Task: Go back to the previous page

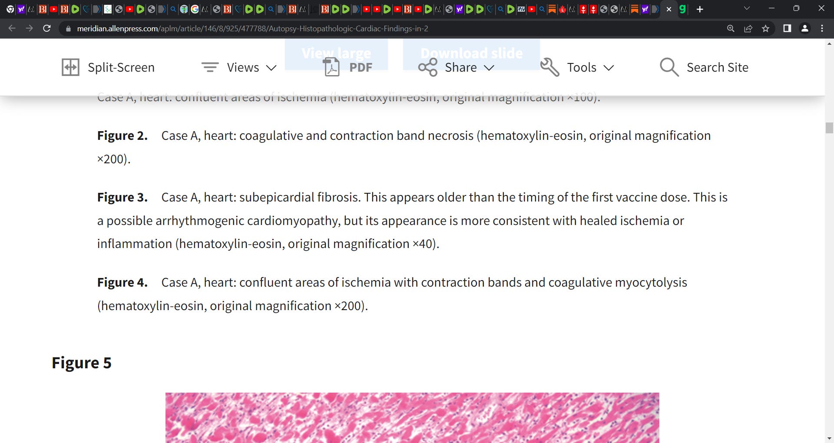Action: [x=12, y=28]
